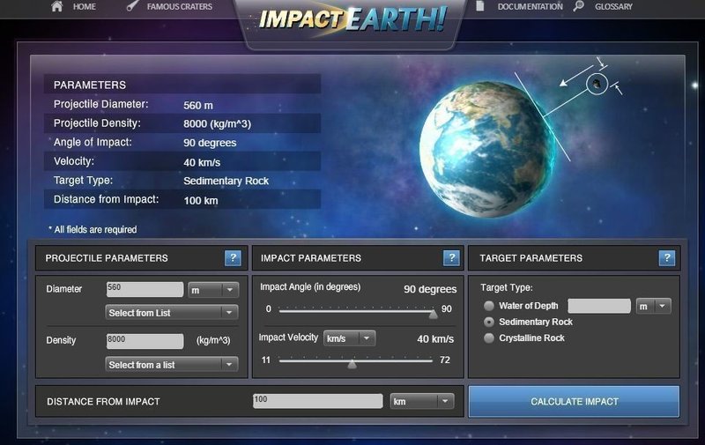This screenshot has height=445, width=705.
Task: Open the distance unit km dropdown
Action: (422, 401)
